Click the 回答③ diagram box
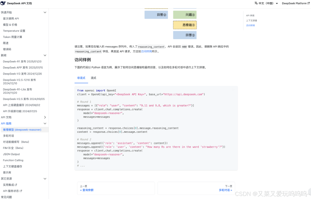The height and width of the screenshot is (199, 311). [x=185, y=35]
